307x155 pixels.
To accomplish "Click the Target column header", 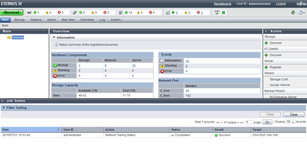I will (x=278, y=130).
